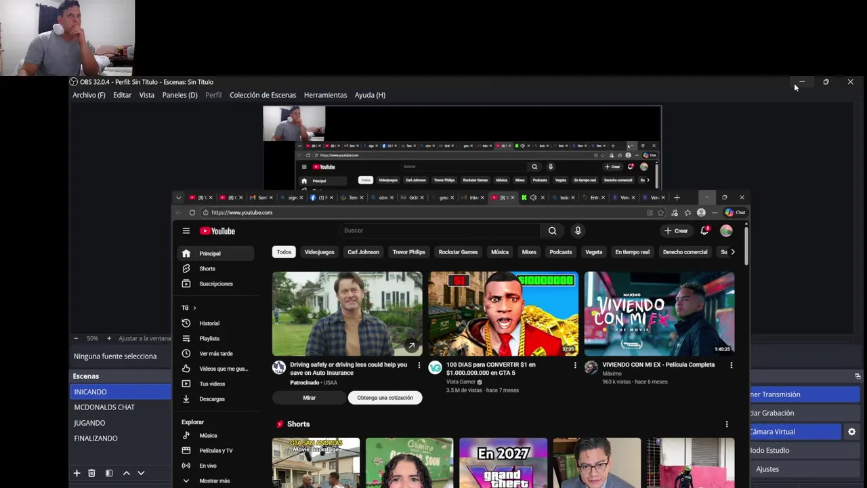
Task: Select the JUGANDO scene
Action: tap(121, 423)
